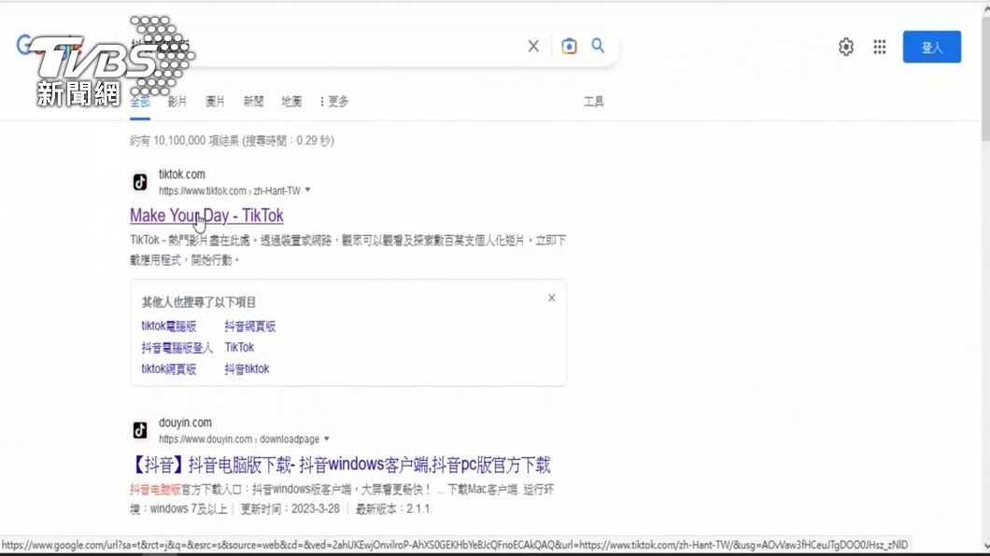The width and height of the screenshot is (990, 556).
Task: Click the vertical page scrollbar thumb
Action: click(985, 78)
